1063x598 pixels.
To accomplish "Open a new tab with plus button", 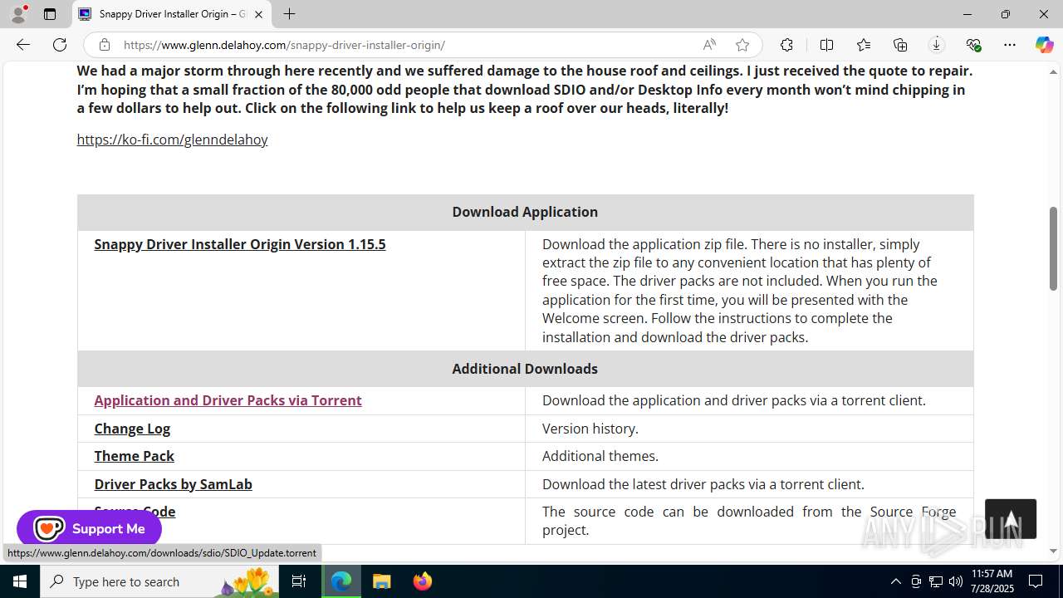I will pos(289,14).
